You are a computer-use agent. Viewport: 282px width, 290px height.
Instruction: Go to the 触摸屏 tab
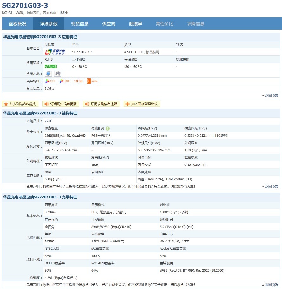(x=136, y=24)
